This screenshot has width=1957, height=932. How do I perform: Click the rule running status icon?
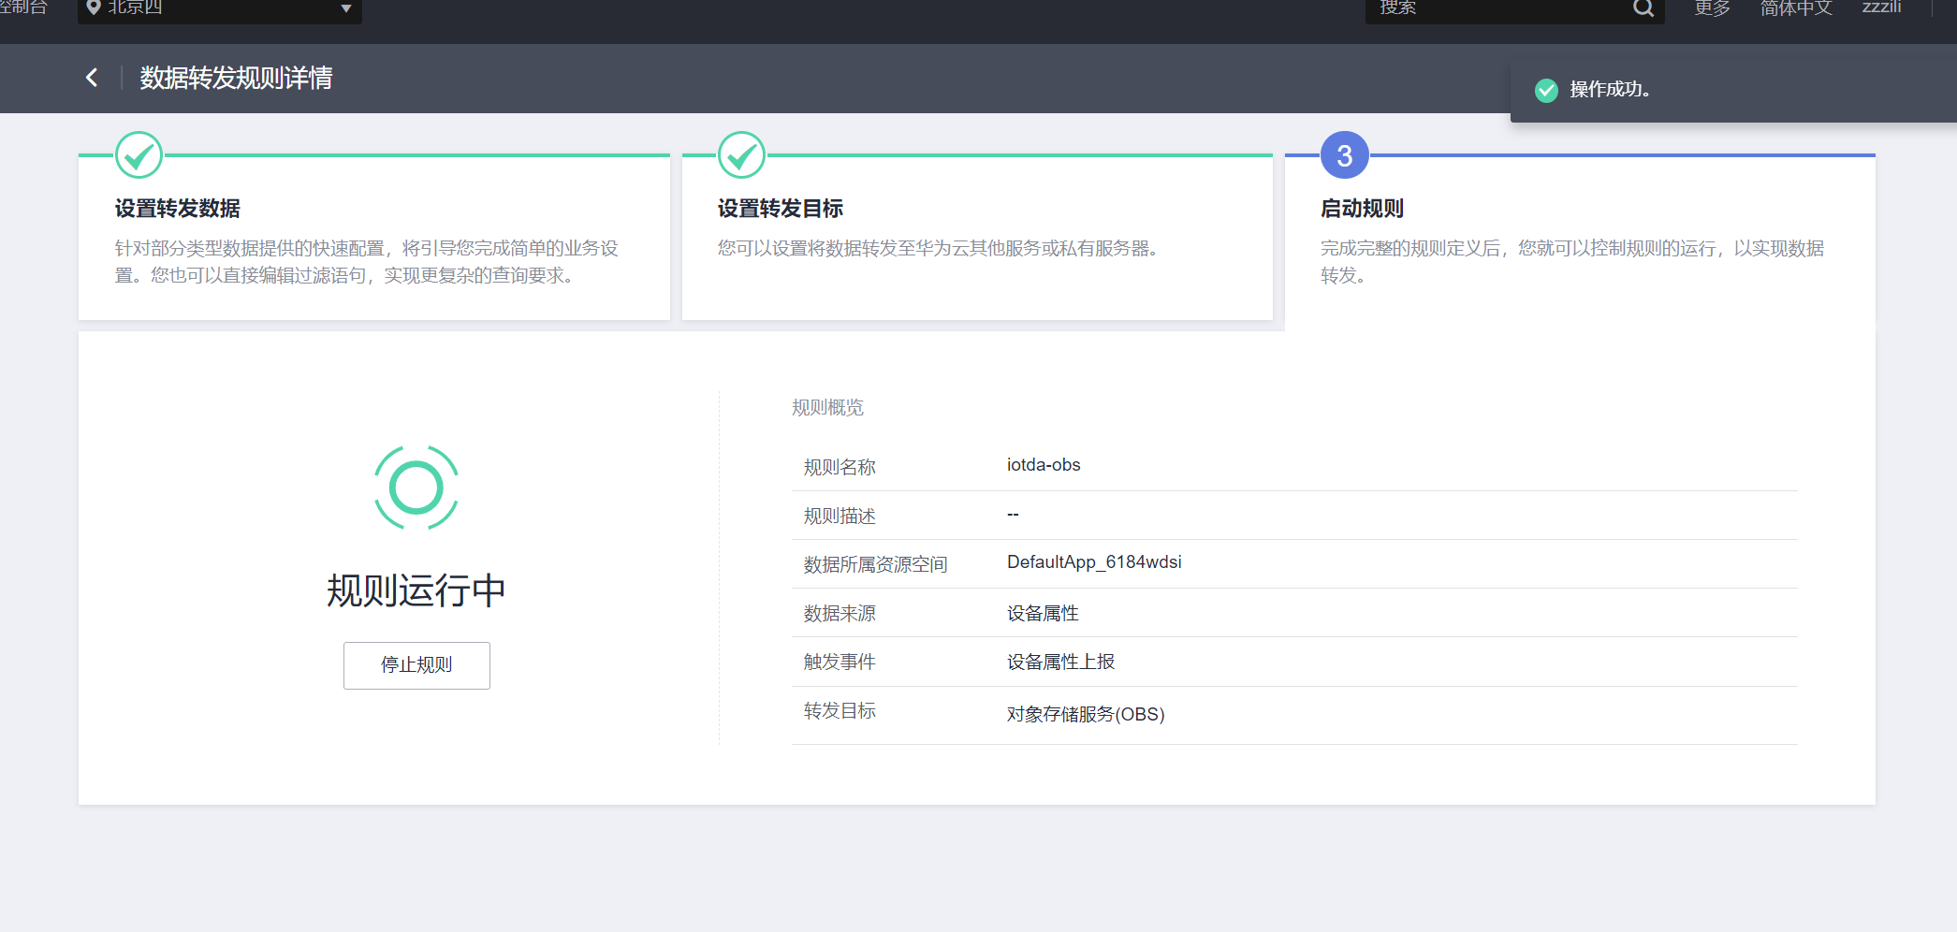(416, 488)
